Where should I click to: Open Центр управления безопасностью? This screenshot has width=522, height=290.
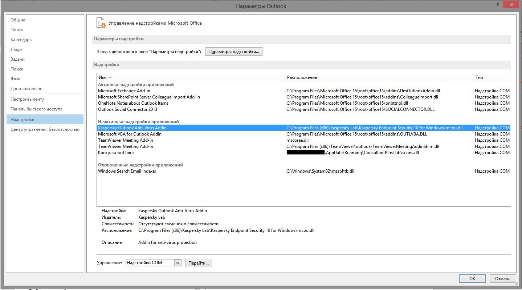click(45, 129)
